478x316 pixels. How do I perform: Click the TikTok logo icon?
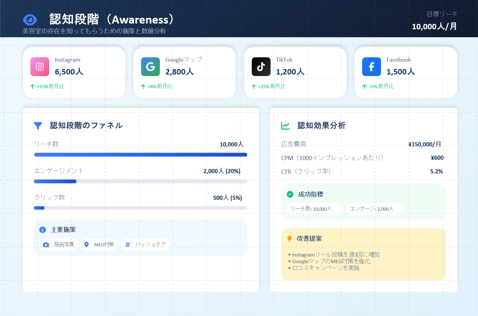click(x=261, y=67)
